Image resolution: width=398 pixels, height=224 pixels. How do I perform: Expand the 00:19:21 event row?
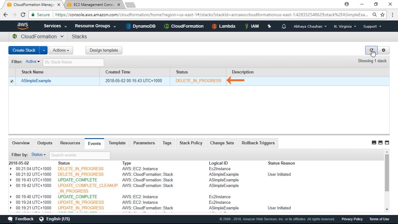point(11,208)
